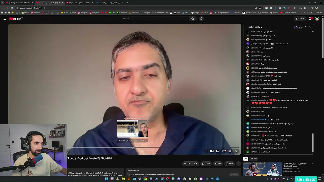The image size is (324, 182).
Task: Toggle the autoplay switch in player
Action: (x=212, y=151)
